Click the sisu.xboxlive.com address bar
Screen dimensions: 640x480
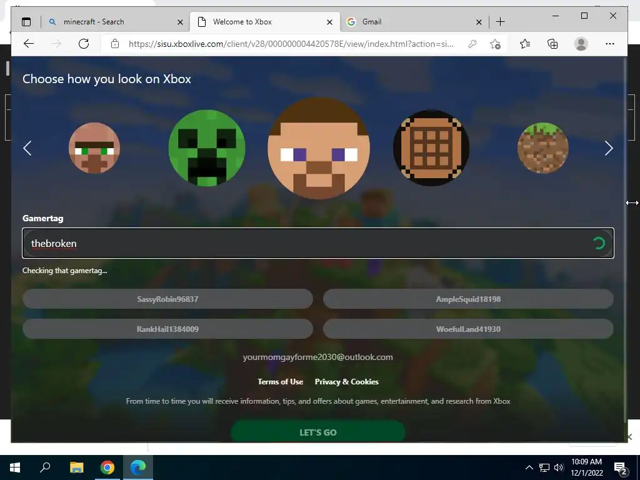[x=291, y=44]
